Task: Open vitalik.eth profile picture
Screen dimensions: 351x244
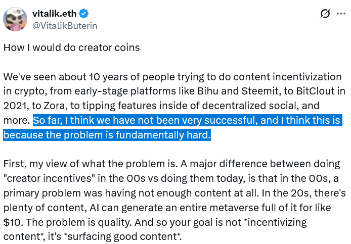Action: point(16,20)
